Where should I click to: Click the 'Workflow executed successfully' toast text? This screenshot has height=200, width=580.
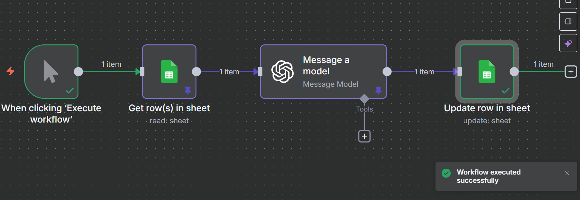pos(488,176)
